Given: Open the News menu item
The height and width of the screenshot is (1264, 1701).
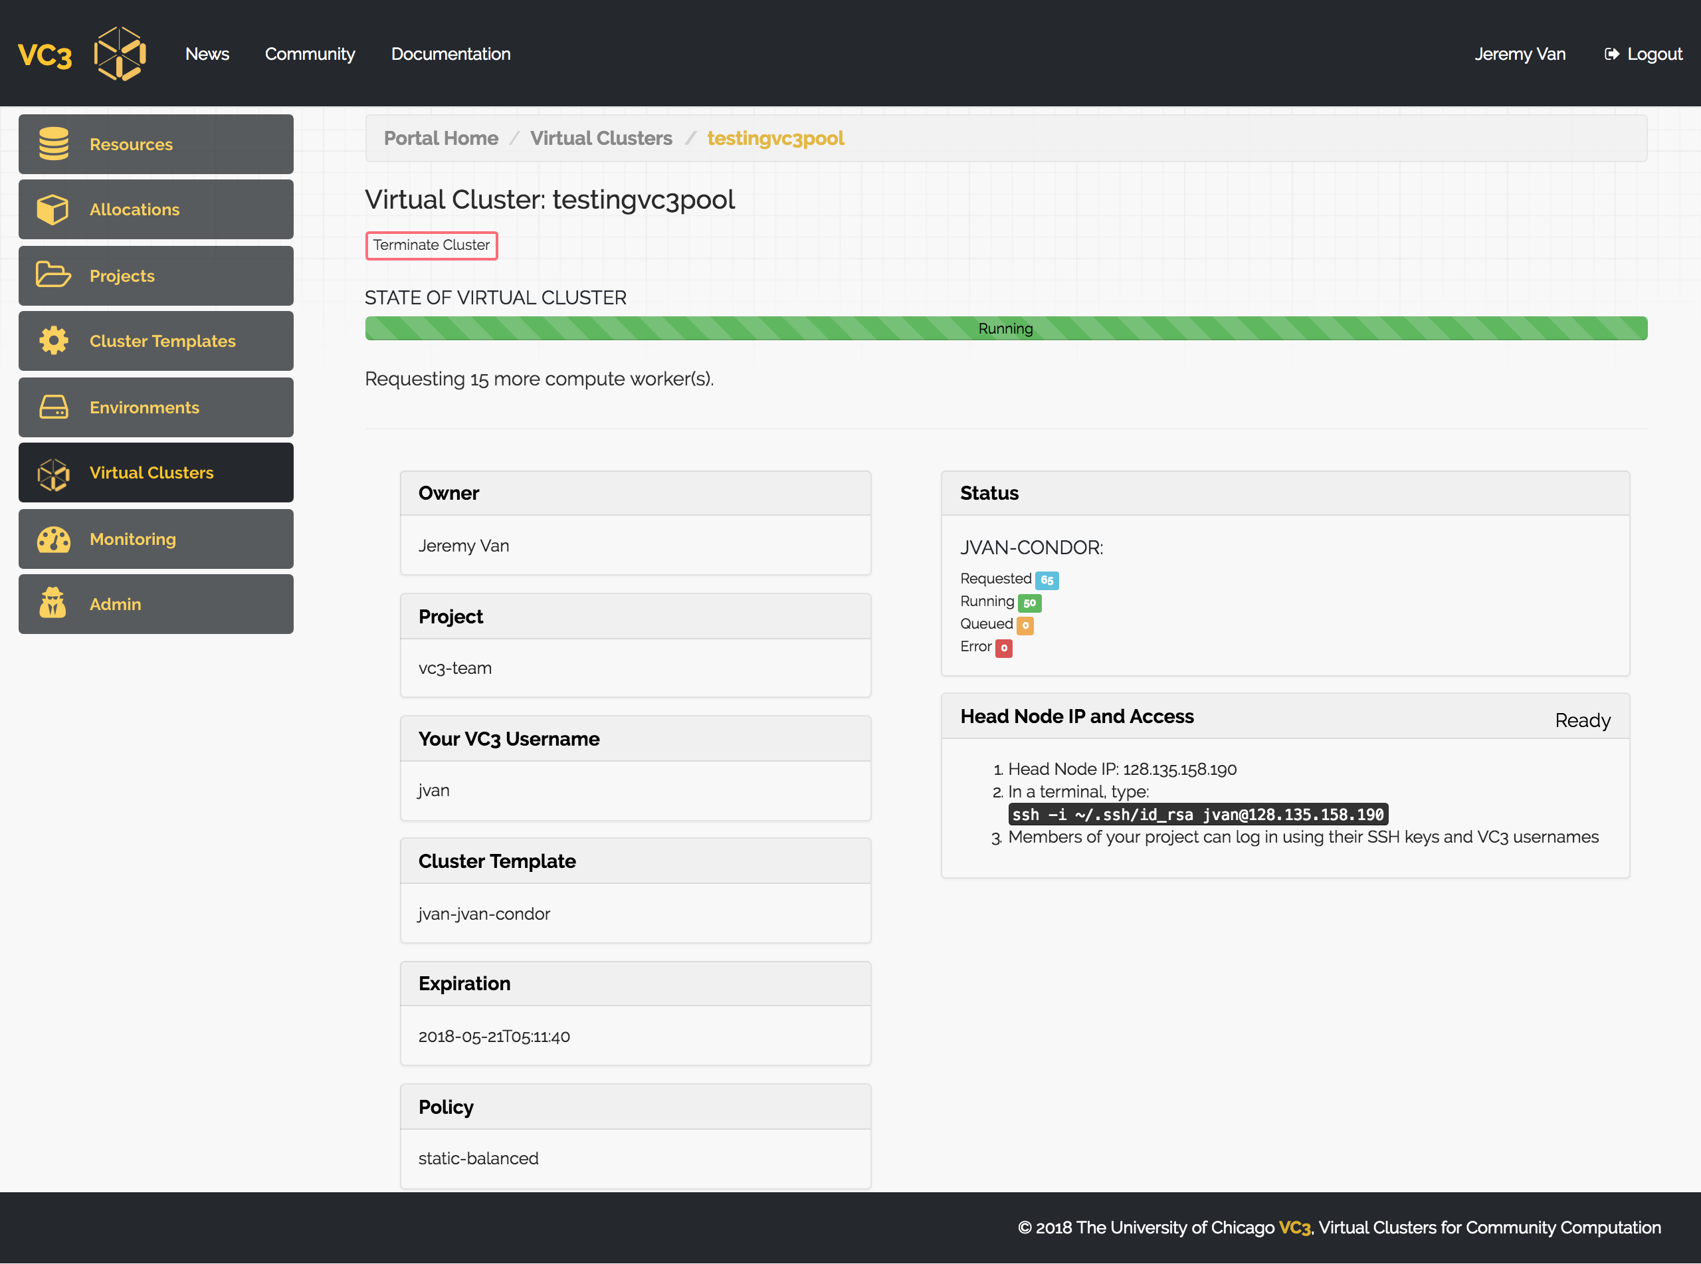Looking at the screenshot, I should click(207, 54).
